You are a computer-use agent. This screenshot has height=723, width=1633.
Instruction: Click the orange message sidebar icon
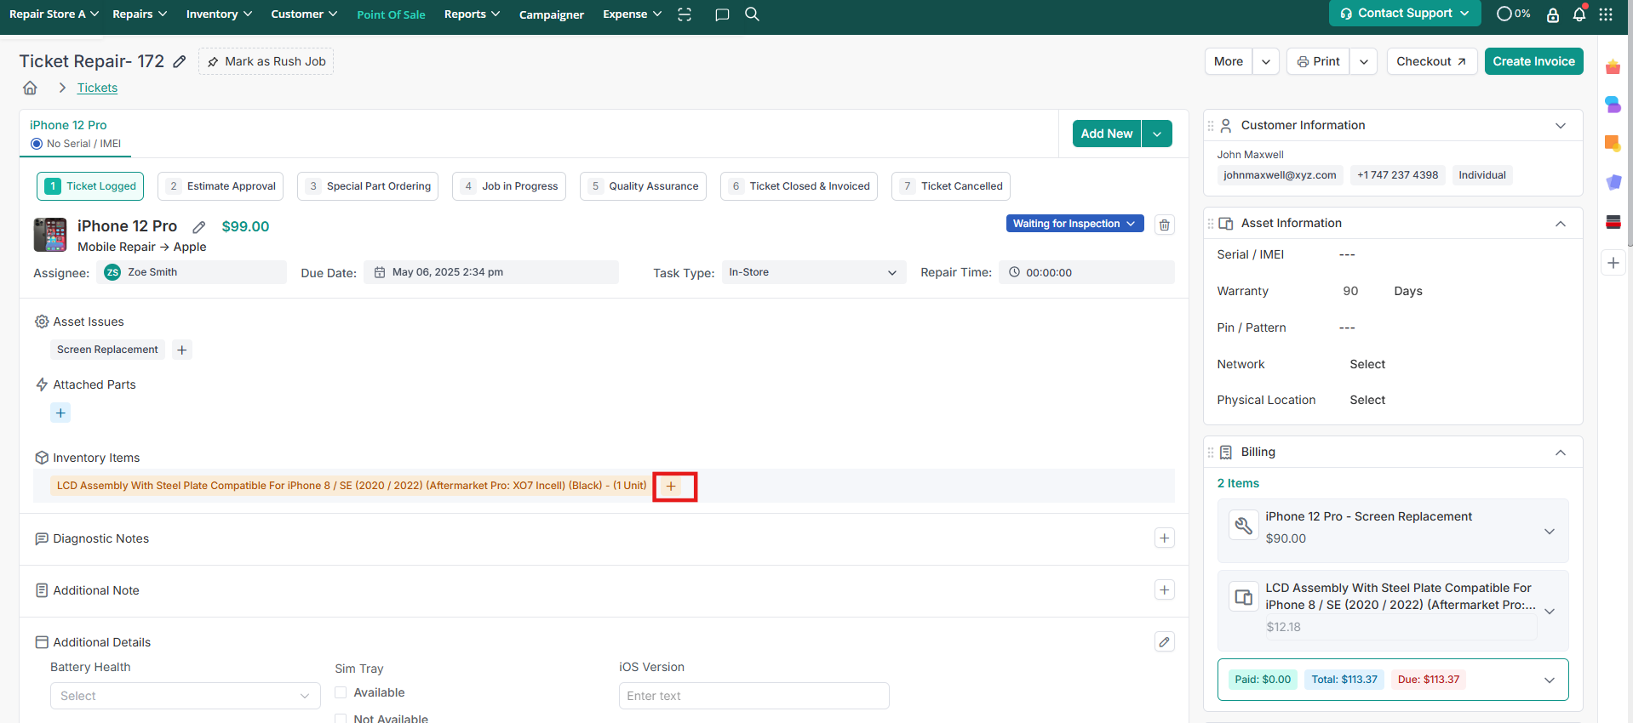coord(1613,144)
